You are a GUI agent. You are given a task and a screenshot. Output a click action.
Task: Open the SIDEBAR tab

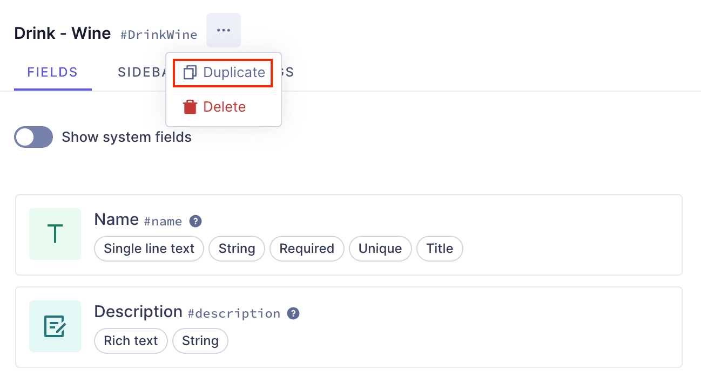point(142,72)
